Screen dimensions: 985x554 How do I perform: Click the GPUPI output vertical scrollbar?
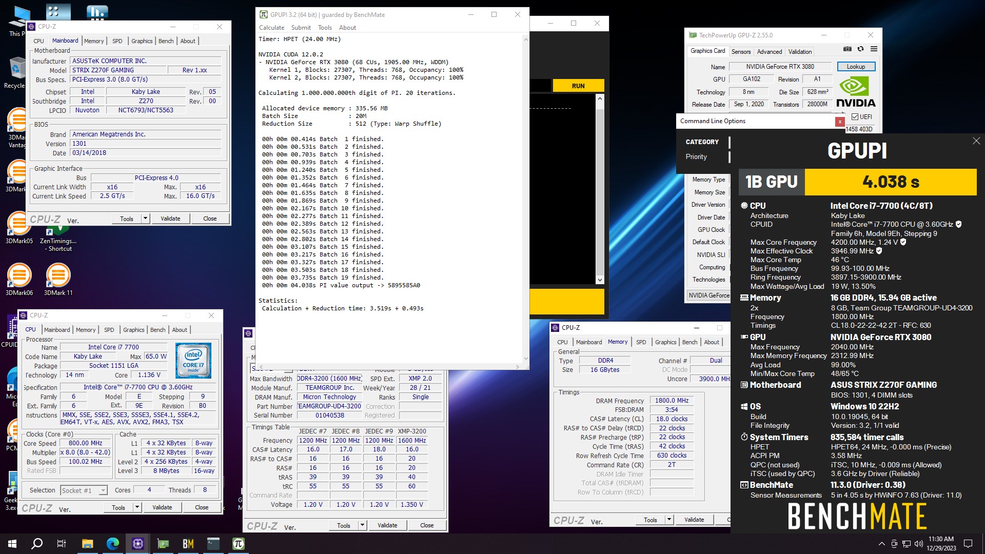[525, 199]
